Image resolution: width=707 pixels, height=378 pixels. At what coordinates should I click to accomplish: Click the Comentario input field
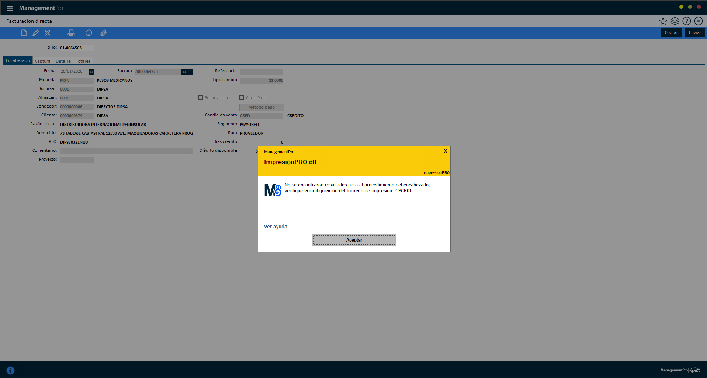(x=127, y=151)
